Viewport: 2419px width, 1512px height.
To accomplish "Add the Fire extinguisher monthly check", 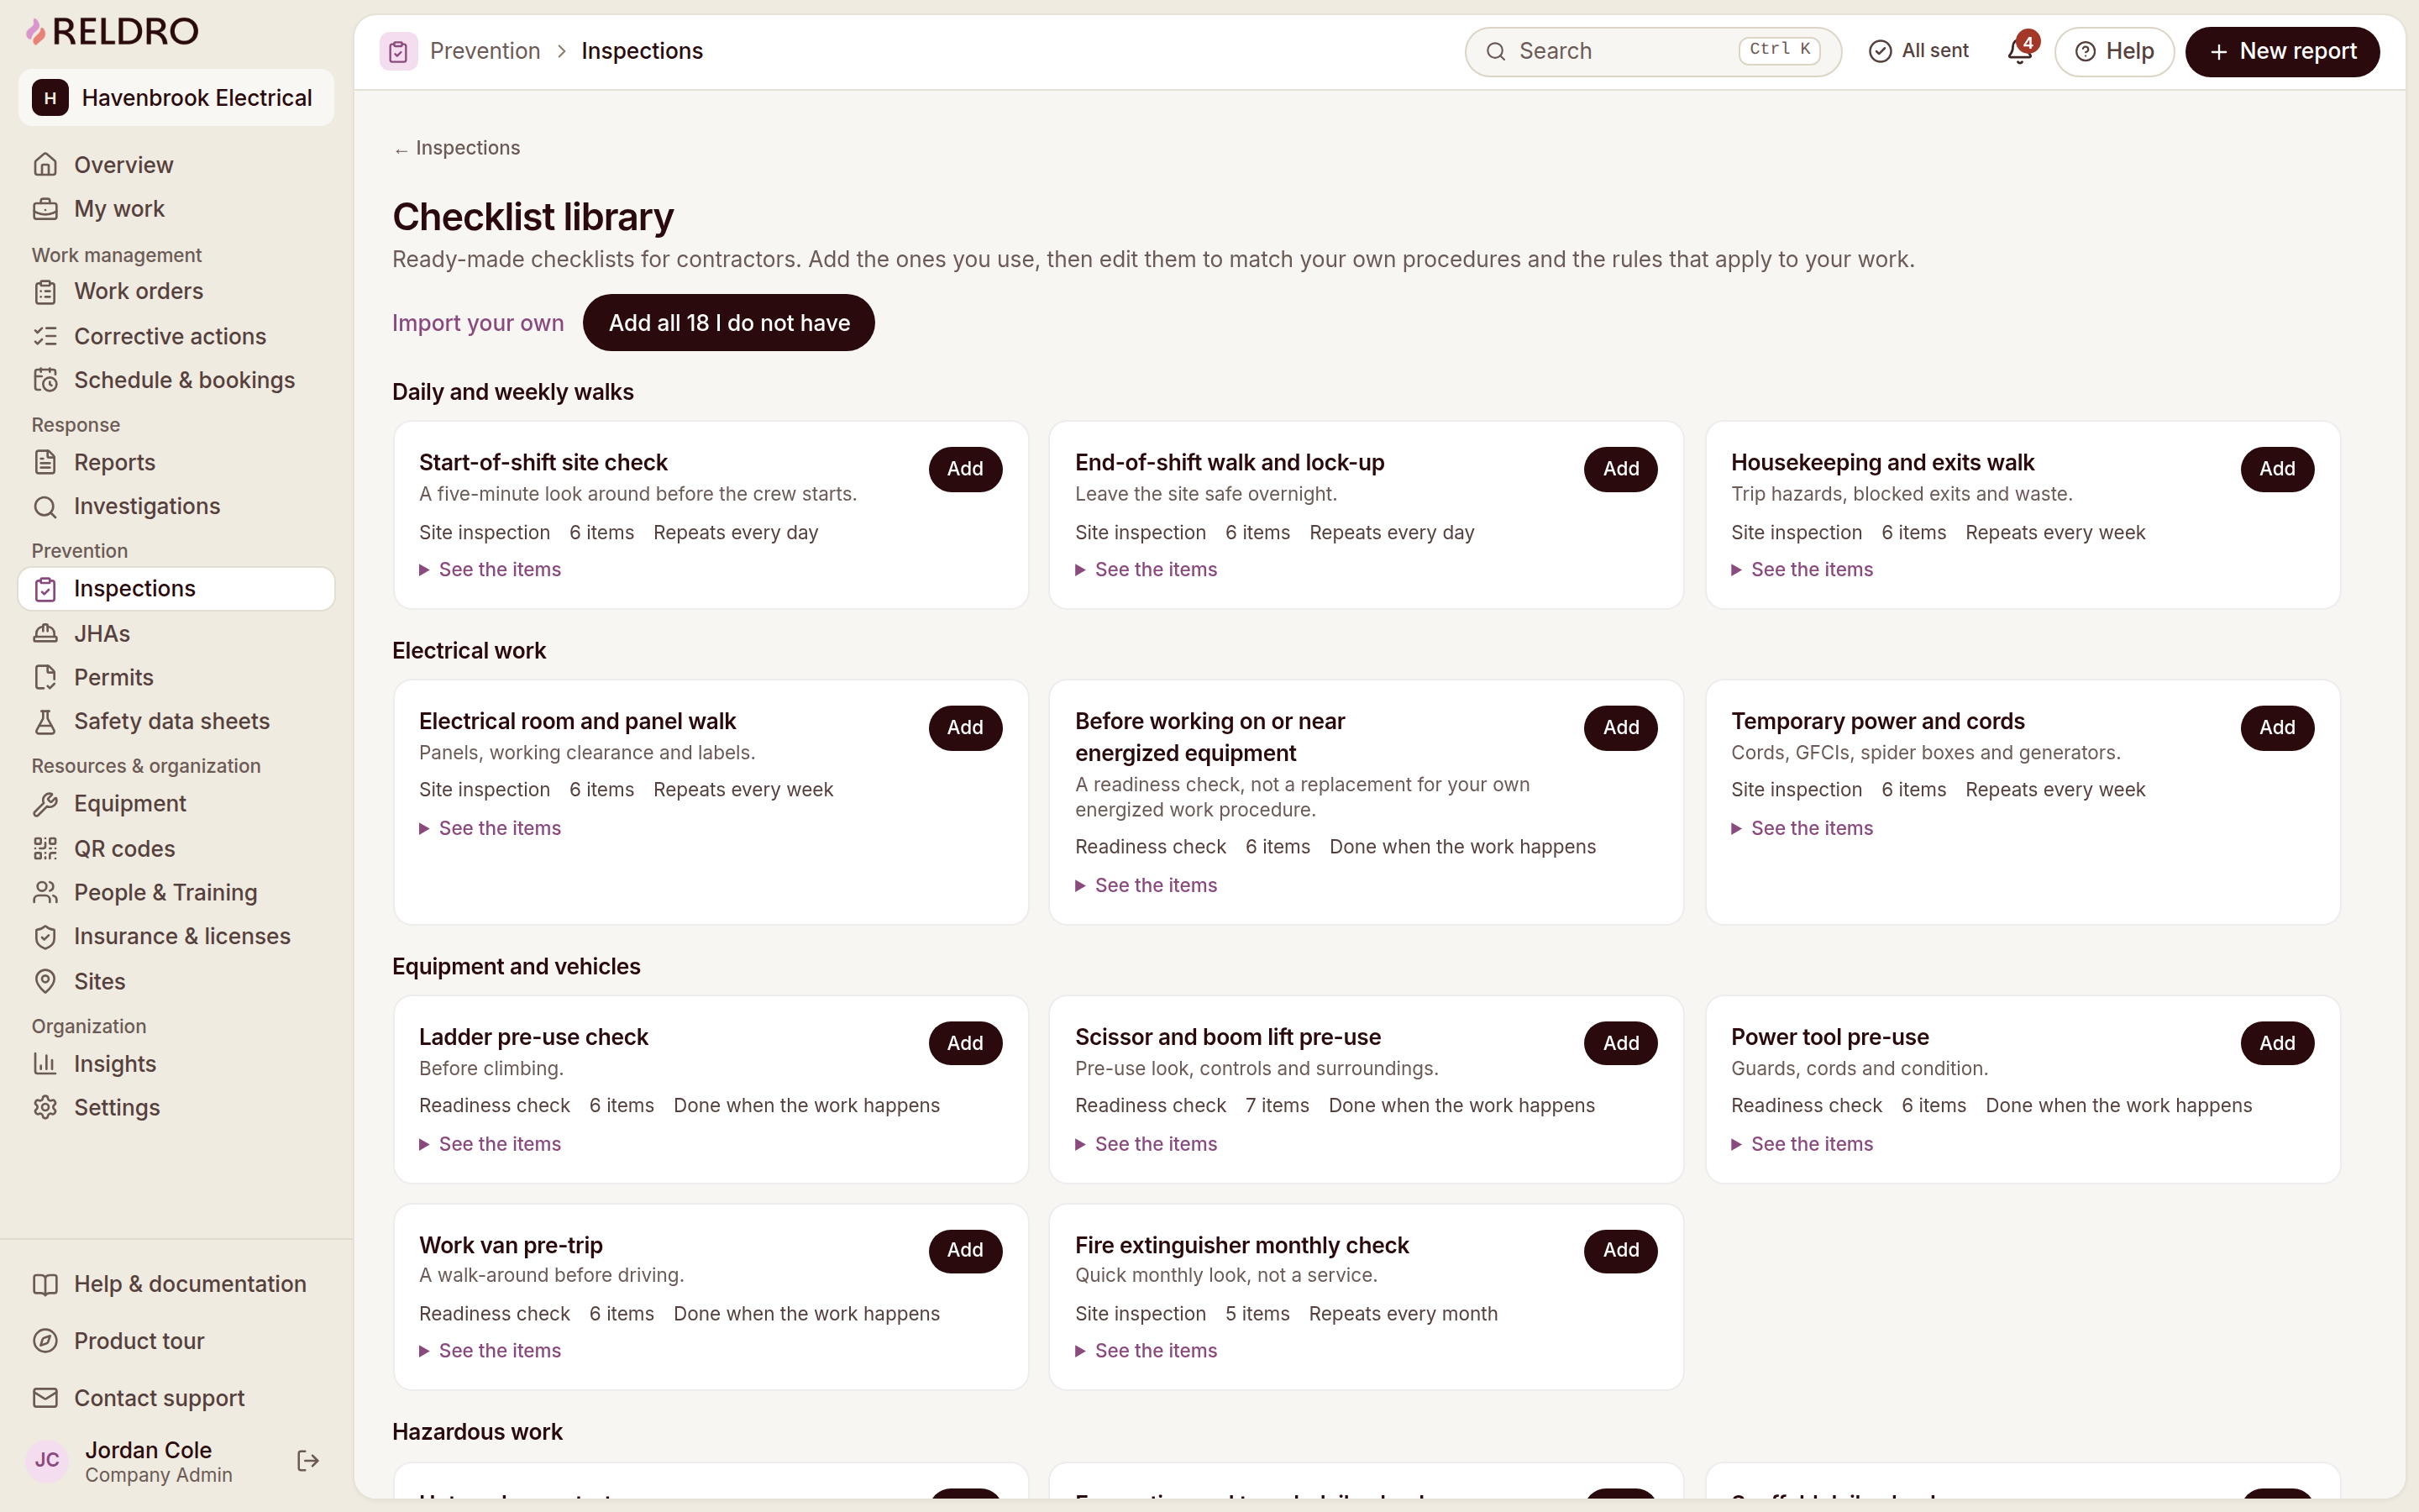I will point(1620,1251).
